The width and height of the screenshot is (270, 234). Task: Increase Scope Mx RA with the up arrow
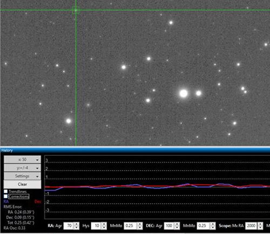[x=260, y=224]
